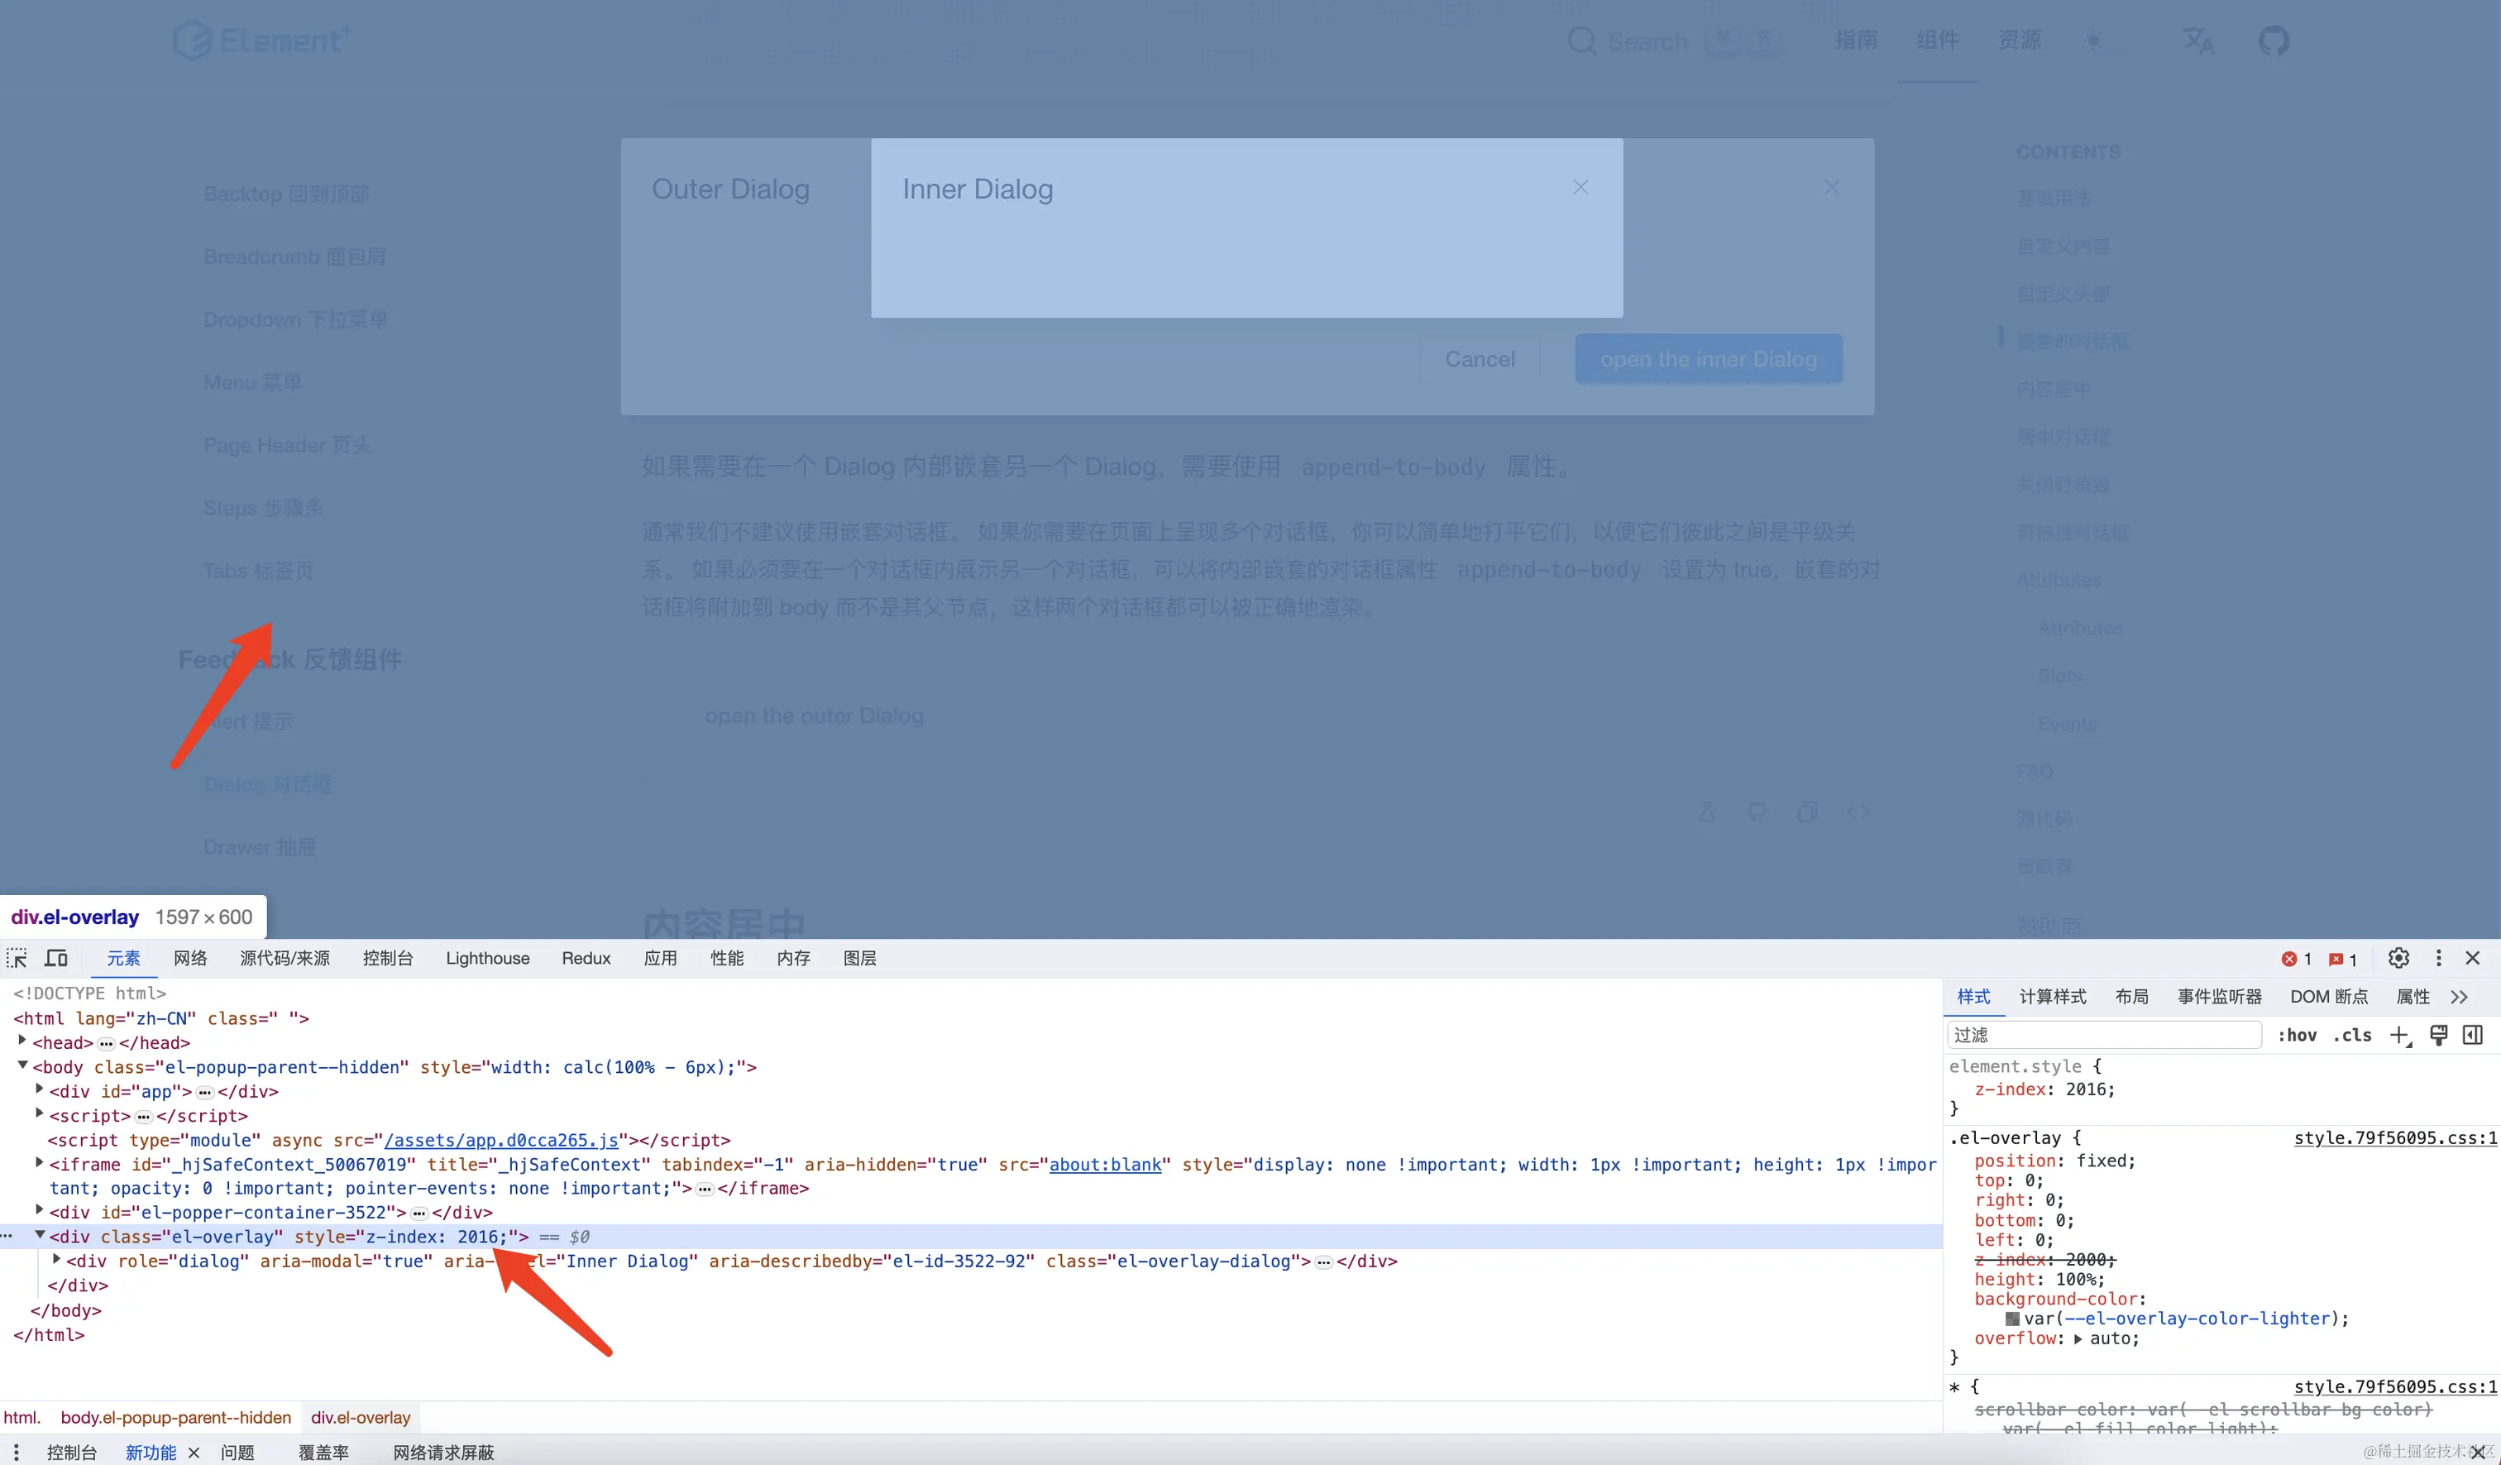Open DevTools three-dot customize menu
The height and width of the screenshot is (1465, 2501).
pos(2437,958)
